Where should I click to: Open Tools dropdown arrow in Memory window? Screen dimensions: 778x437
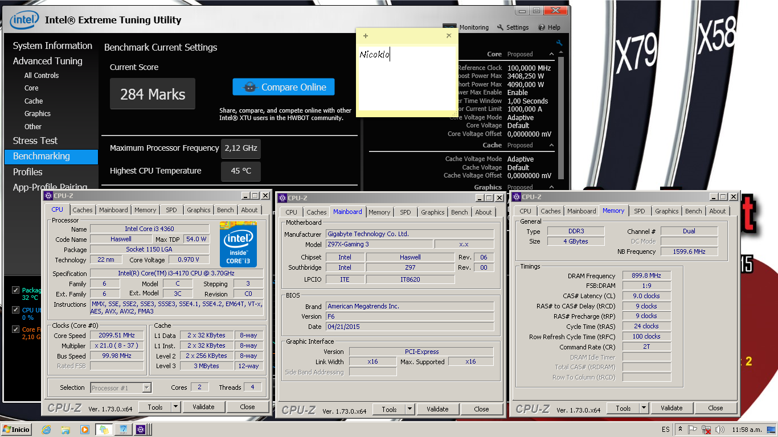(x=644, y=408)
